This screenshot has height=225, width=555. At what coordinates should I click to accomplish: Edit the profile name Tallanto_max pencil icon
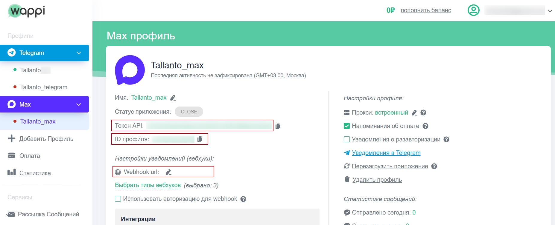pos(173,98)
